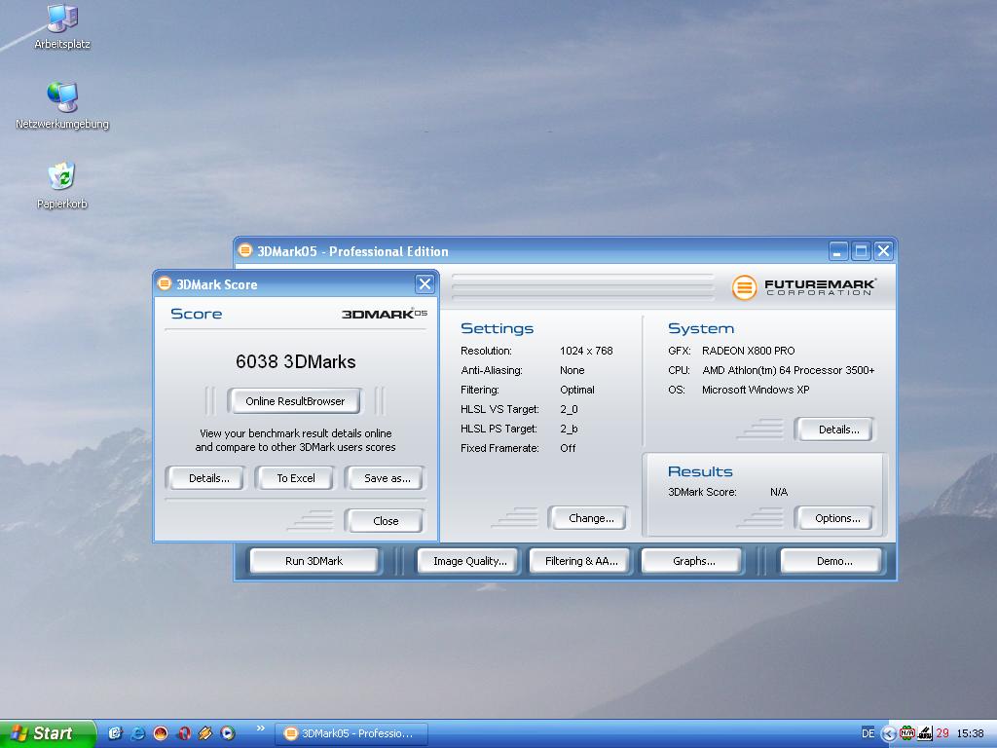This screenshot has height=748, width=997.
Task: Expand the quick launch overflow chevron
Action: click(x=260, y=729)
